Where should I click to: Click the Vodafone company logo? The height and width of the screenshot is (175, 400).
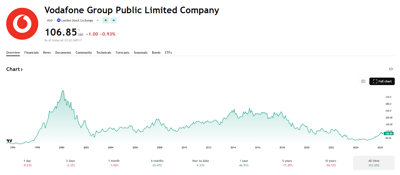pos(22,24)
